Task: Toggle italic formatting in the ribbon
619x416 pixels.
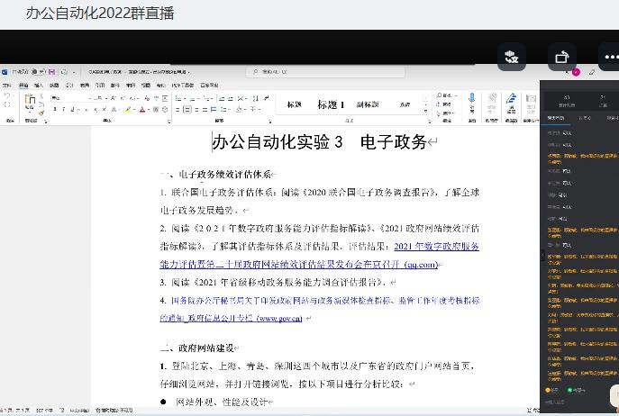Action: click(60, 110)
